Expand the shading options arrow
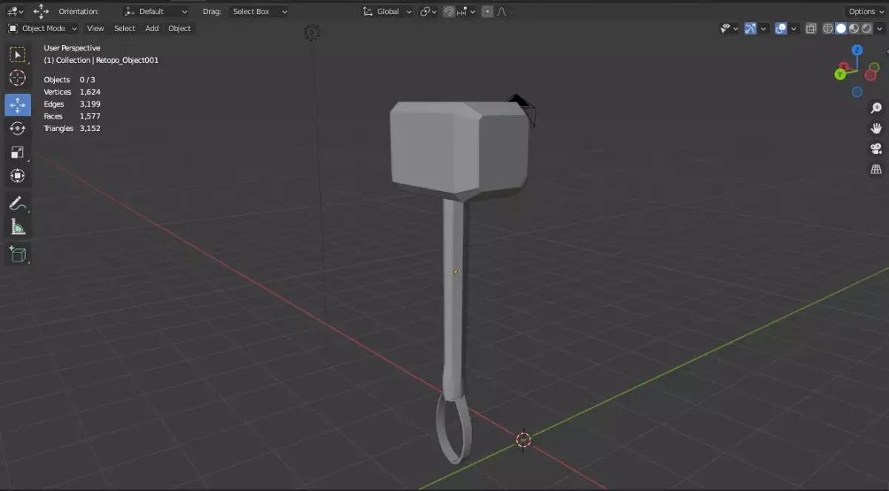Viewport: 889px width, 491px height. coord(881,29)
